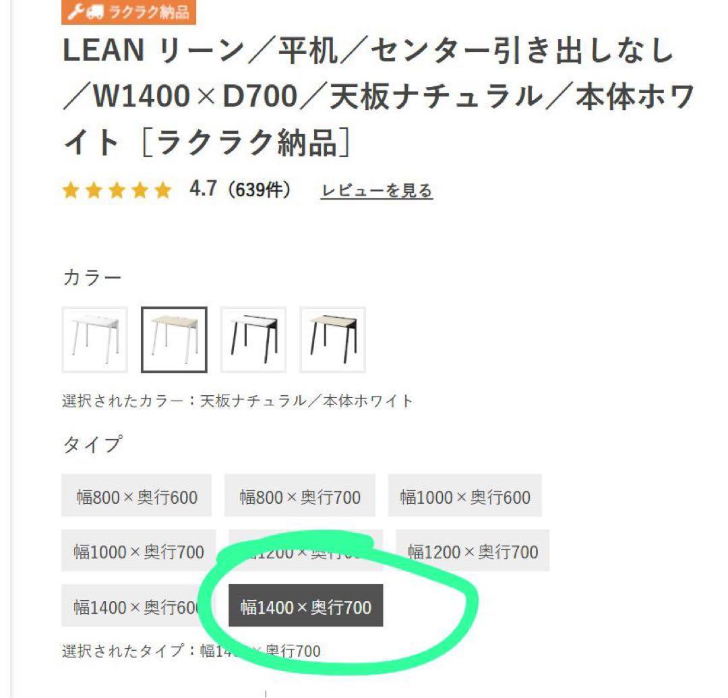Select the natural top with white frame thumbnail
Image resolution: width=728 pixels, height=698 pixels.
[175, 339]
